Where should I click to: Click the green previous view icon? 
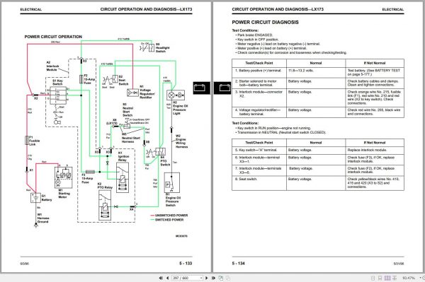coord(221,278)
